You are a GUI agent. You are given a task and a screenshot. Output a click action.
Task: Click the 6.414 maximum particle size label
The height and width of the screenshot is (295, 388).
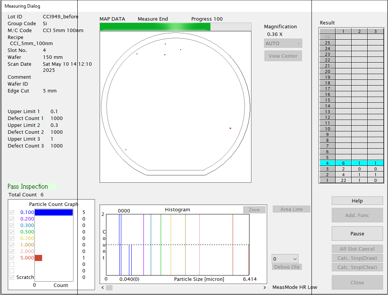click(x=250, y=279)
